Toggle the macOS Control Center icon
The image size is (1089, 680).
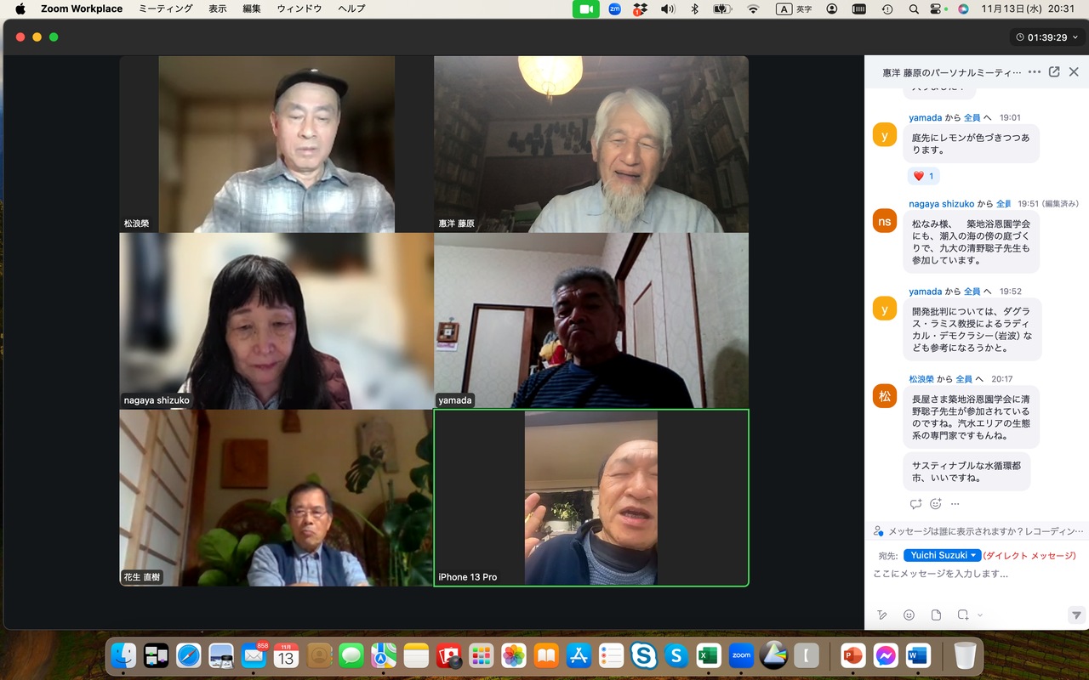click(937, 8)
